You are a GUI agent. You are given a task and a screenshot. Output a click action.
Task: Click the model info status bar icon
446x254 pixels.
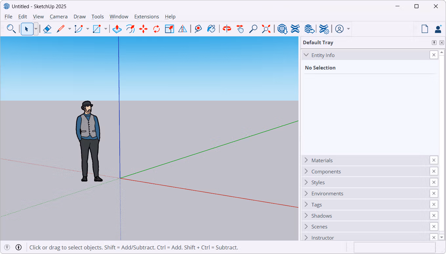19,247
